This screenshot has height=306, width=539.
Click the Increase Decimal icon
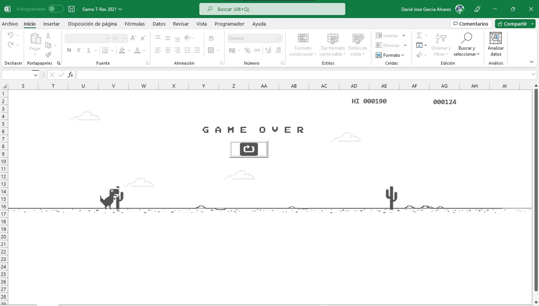(x=268, y=50)
